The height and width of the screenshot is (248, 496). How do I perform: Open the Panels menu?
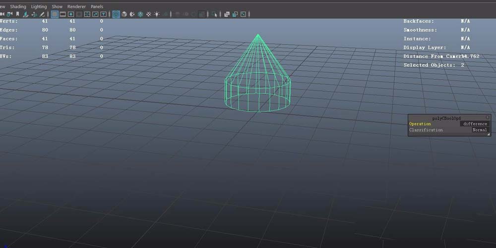click(97, 6)
